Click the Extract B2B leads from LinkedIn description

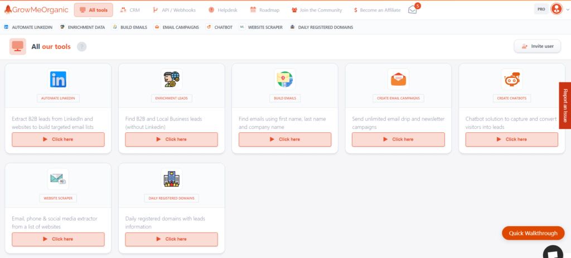(53, 123)
